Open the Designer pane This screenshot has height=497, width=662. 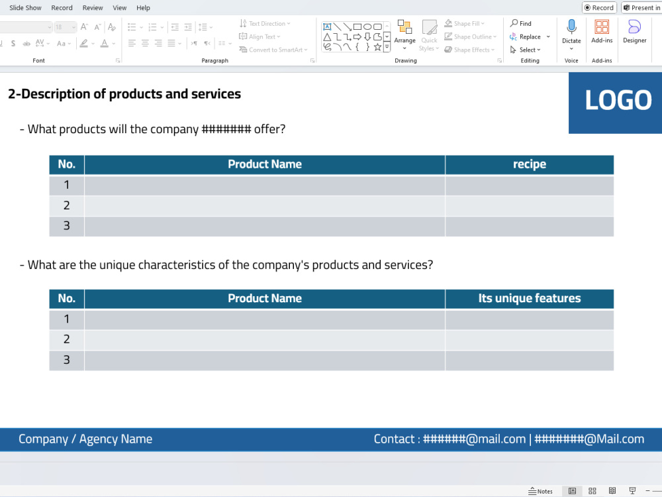click(x=635, y=32)
